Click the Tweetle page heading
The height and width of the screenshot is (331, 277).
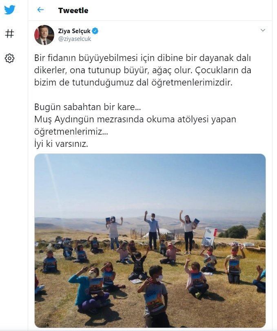[73, 10]
